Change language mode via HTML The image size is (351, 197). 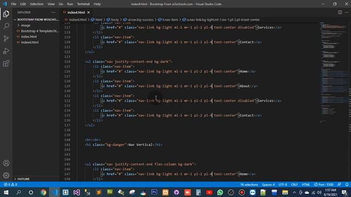point(306,184)
